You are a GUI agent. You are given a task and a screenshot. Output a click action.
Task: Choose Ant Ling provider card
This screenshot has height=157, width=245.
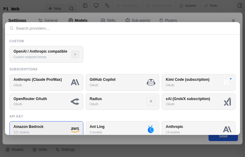pyautogui.click(x=122, y=128)
